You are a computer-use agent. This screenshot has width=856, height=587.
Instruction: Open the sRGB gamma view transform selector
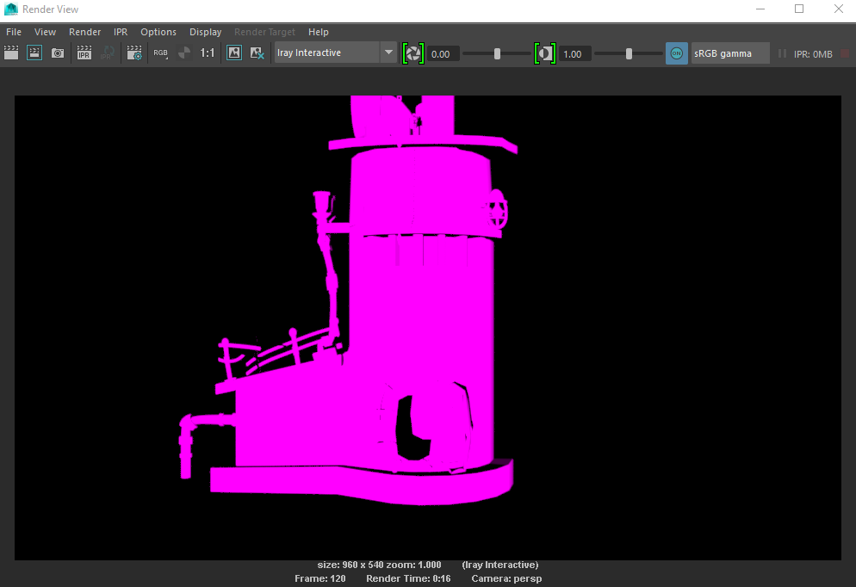pyautogui.click(x=729, y=53)
